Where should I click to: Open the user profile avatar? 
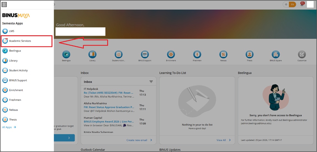click(310, 4)
